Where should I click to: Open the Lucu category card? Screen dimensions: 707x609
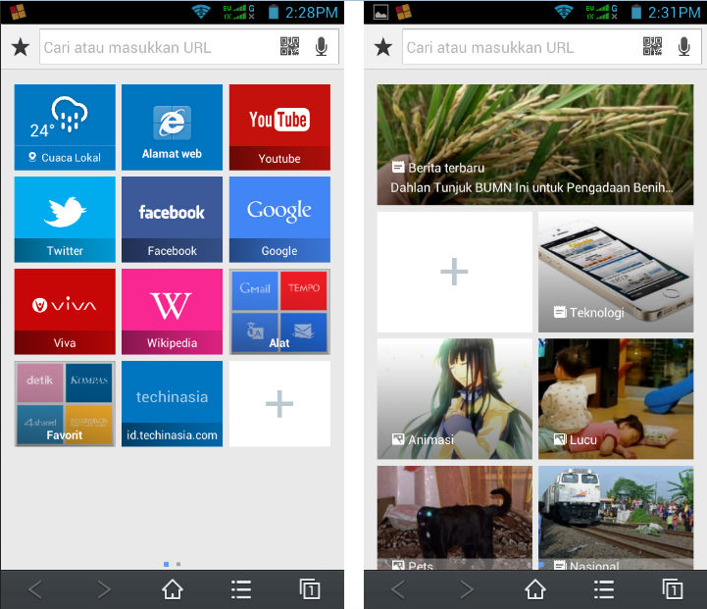pos(616,399)
